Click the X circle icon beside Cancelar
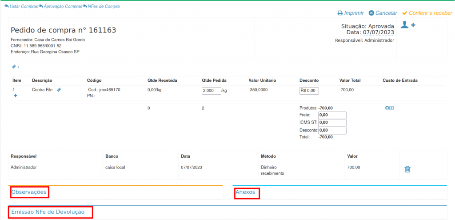 (x=371, y=13)
